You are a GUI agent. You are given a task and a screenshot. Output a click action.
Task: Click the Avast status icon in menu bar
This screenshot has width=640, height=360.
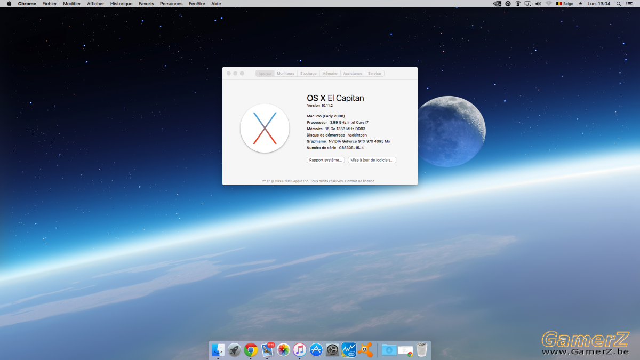[x=508, y=4]
